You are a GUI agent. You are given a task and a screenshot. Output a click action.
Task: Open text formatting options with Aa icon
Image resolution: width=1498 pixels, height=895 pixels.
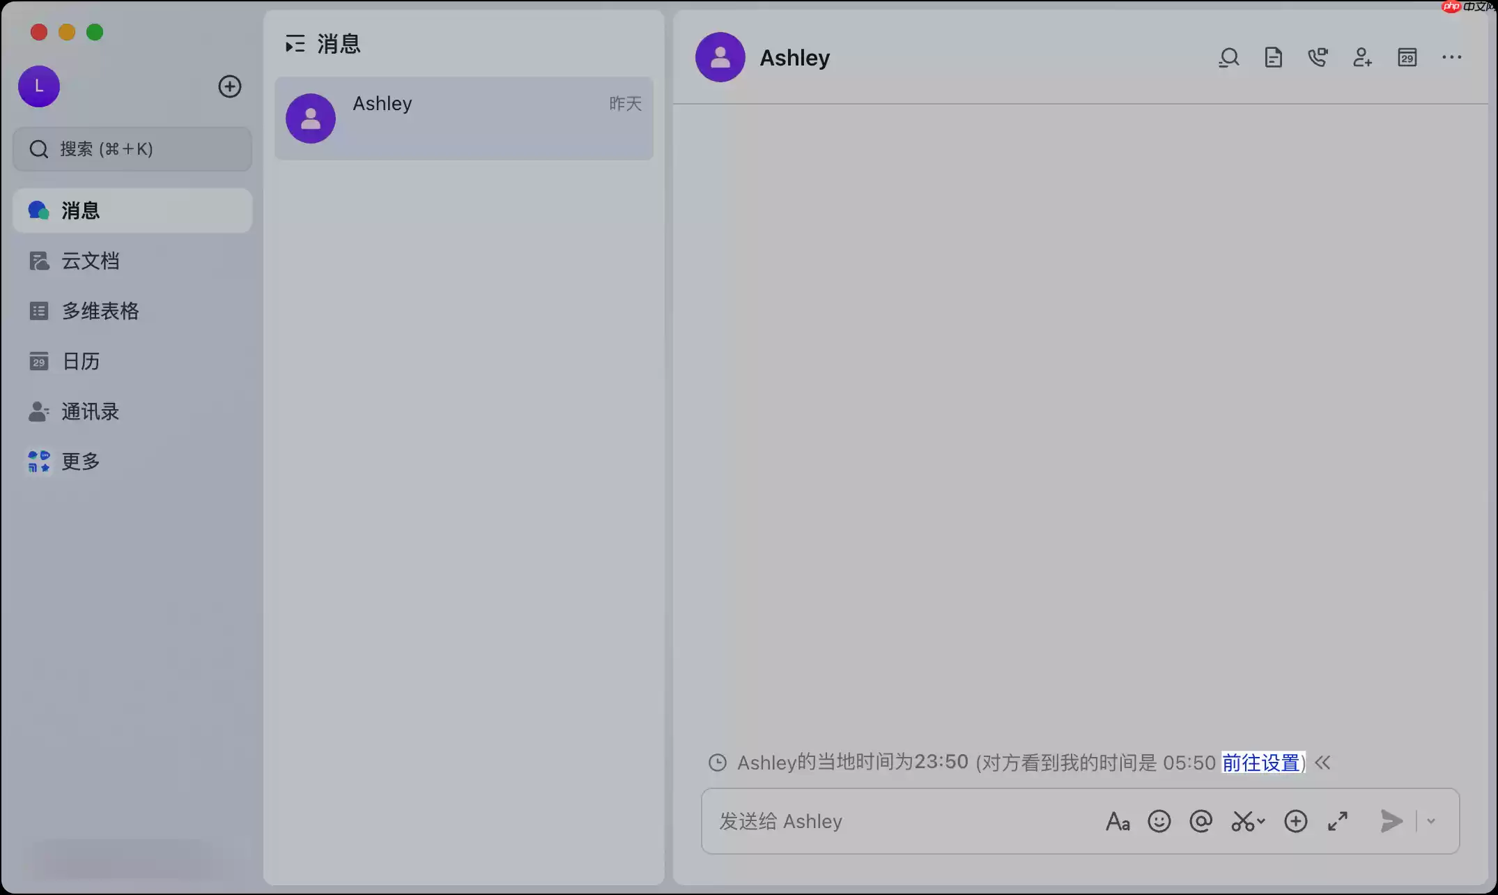[x=1118, y=821]
